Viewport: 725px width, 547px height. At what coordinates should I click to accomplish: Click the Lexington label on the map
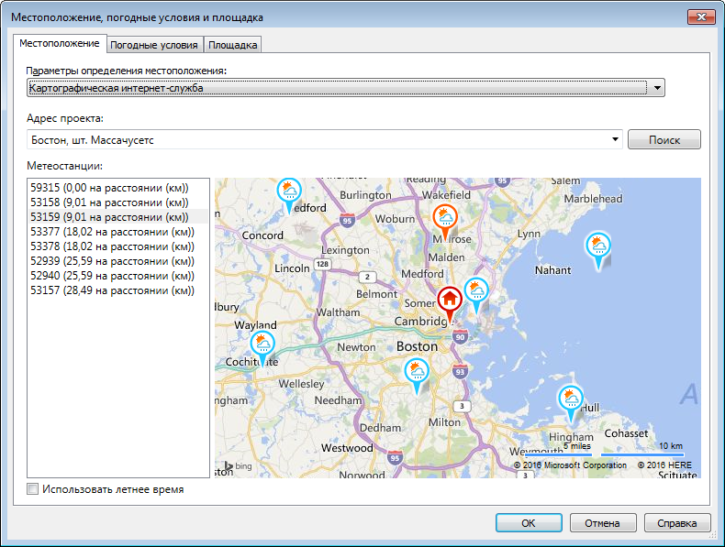[x=345, y=250]
